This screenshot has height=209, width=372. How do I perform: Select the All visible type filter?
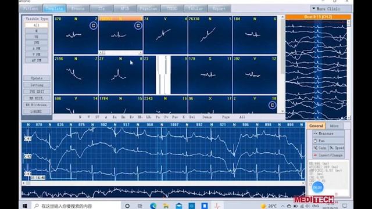36,25
